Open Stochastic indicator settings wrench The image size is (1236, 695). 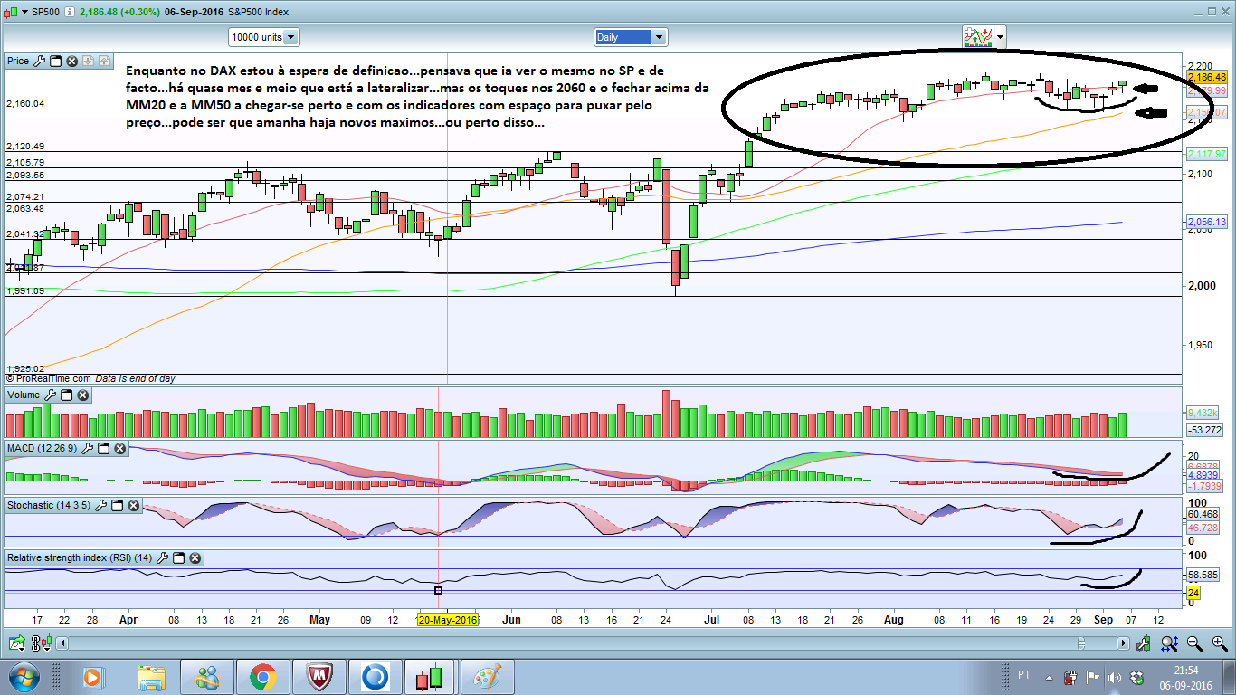click(x=100, y=505)
